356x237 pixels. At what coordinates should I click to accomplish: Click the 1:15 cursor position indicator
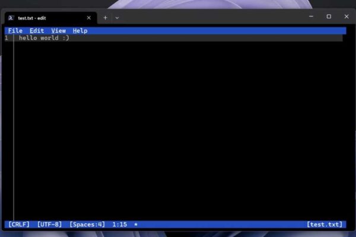[120, 225]
